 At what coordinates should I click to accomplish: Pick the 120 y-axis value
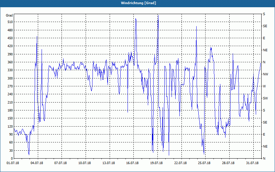coord(10,126)
